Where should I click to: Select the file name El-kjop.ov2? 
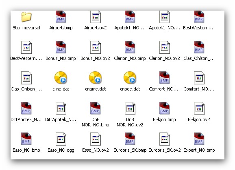199,119
